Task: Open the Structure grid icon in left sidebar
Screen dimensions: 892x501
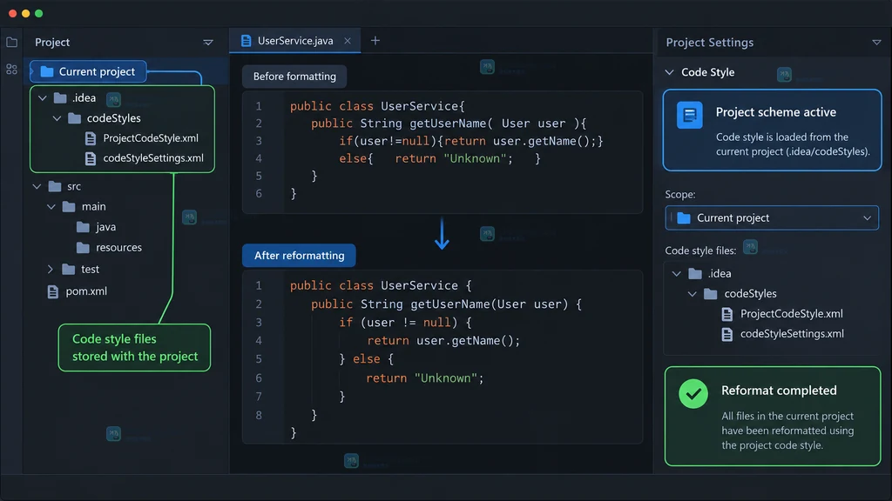Action: [11, 70]
